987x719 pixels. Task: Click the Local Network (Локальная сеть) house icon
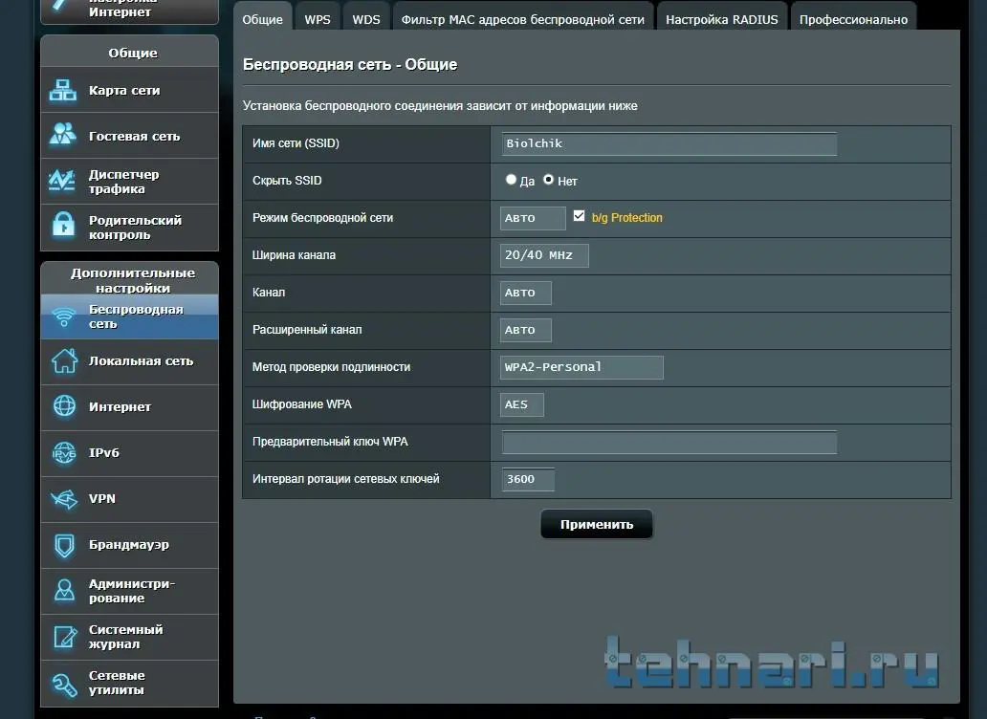tap(63, 361)
